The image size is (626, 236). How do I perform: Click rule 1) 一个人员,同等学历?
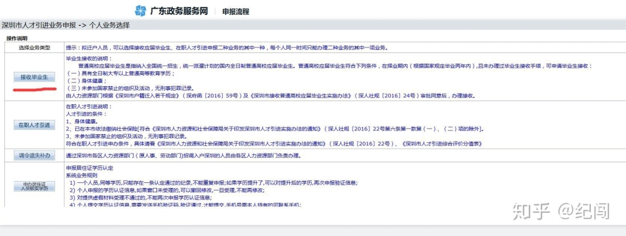[213, 183]
